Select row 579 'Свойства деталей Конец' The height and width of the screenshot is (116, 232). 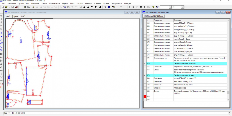185,75
